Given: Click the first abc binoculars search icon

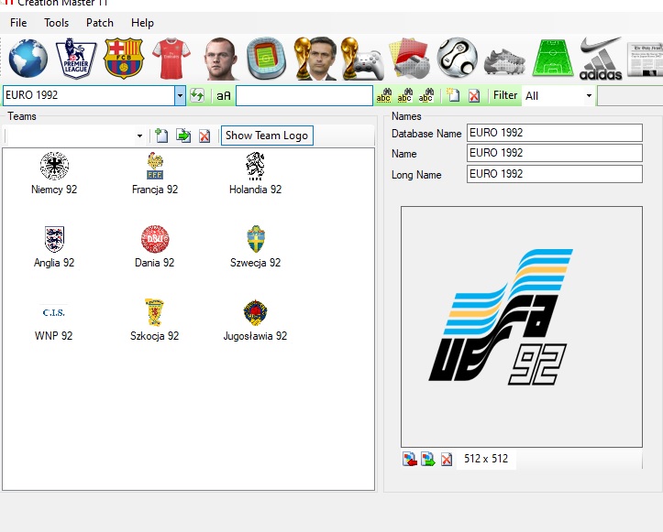Looking at the screenshot, I should point(384,96).
